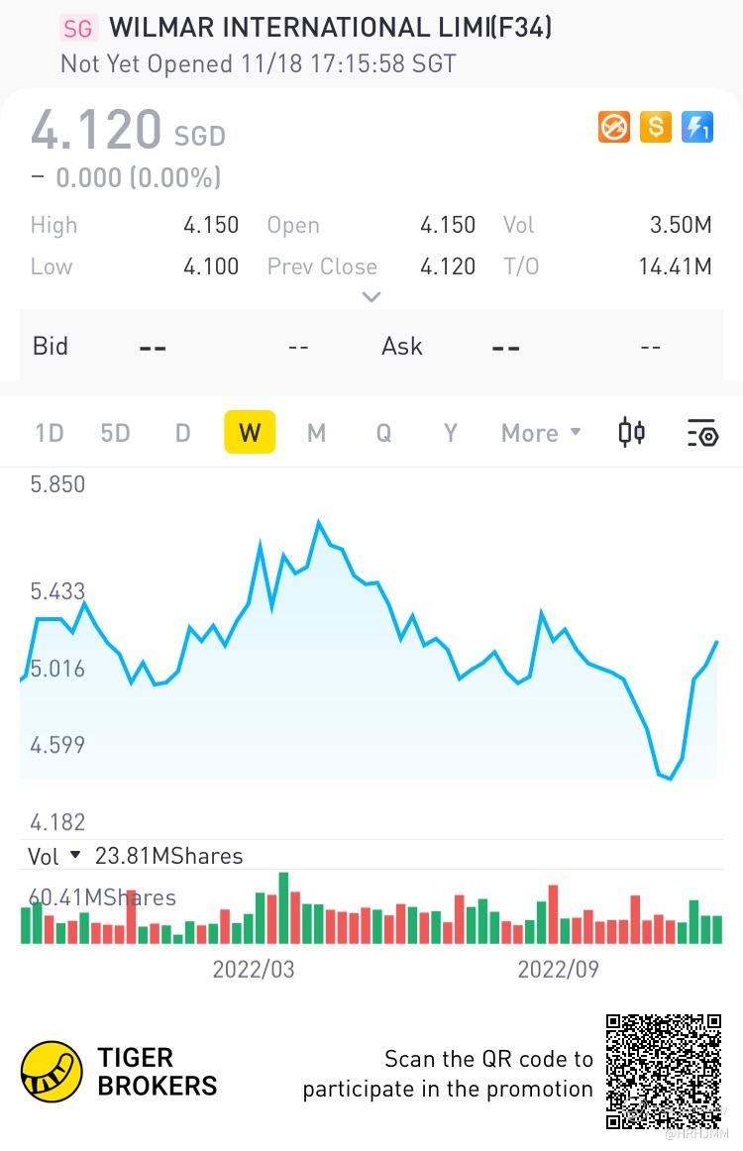Open the Vol indicator dropdown arrow
This screenshot has height=1151, width=743.
pos(75,855)
